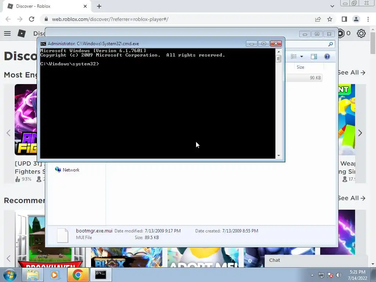Image resolution: width=376 pixels, height=282 pixels.
Task: Click the 90 KB file size cell
Action: click(315, 78)
